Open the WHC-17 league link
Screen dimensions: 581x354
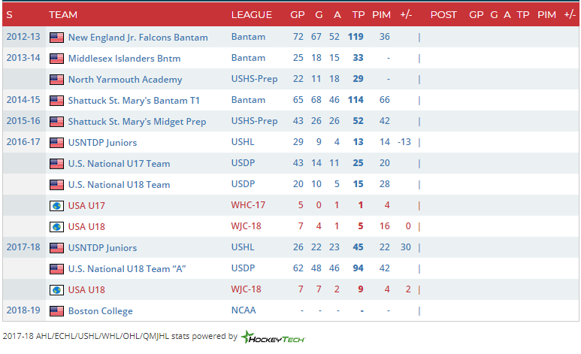tap(248, 205)
